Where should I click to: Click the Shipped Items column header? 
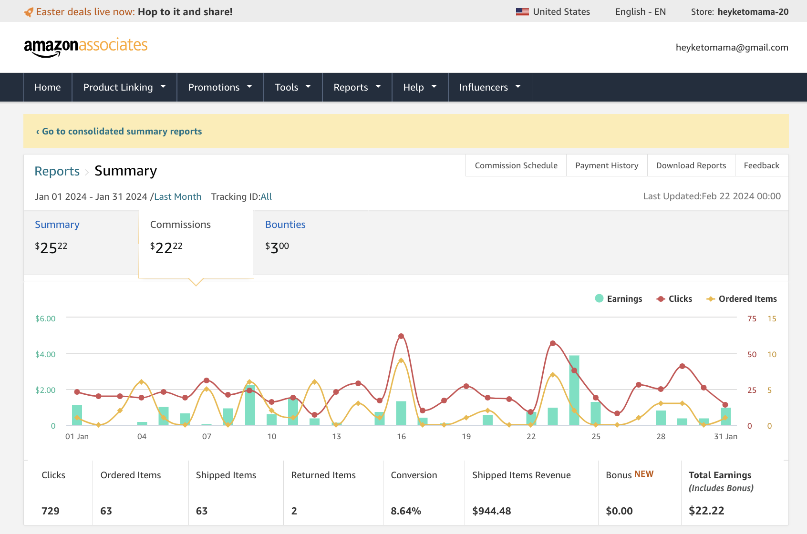point(226,475)
